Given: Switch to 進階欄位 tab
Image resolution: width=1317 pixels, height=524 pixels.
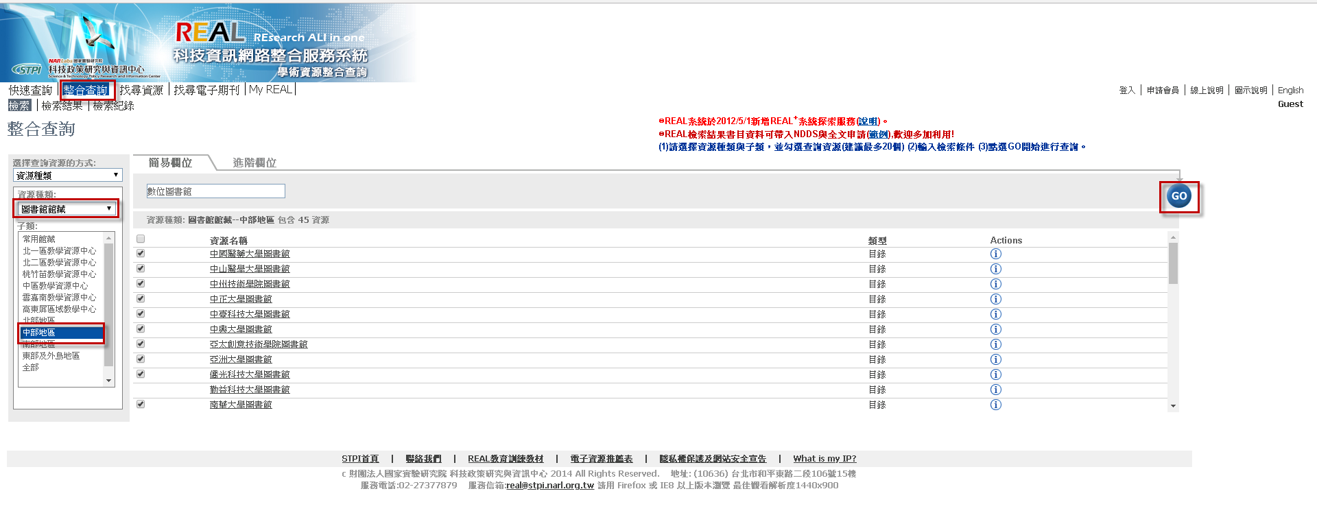Looking at the screenshot, I should (254, 163).
